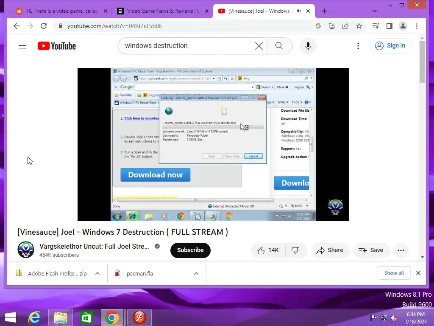The width and height of the screenshot is (434, 326).
Task: Dislike this video
Action: [295, 250]
